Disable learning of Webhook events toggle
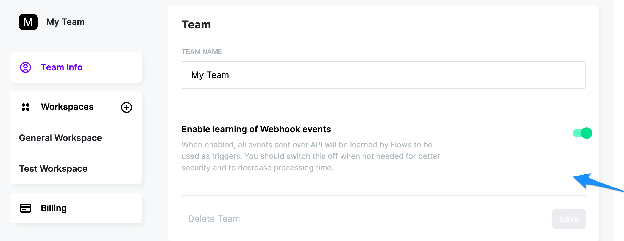The height and width of the screenshot is (241, 624). [x=582, y=133]
